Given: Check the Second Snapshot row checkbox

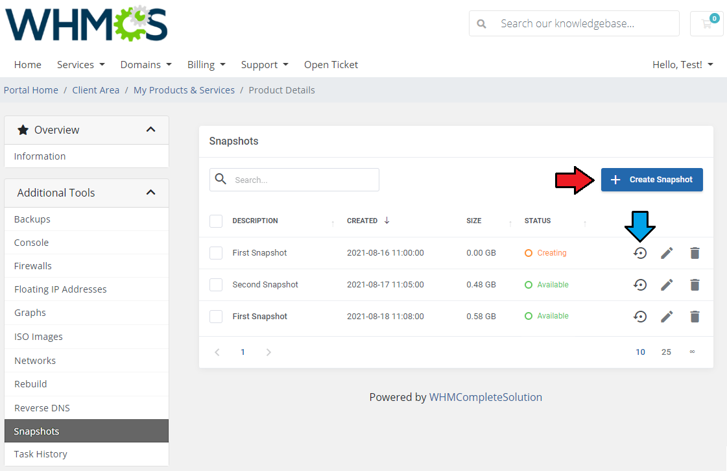Looking at the screenshot, I should (x=216, y=284).
